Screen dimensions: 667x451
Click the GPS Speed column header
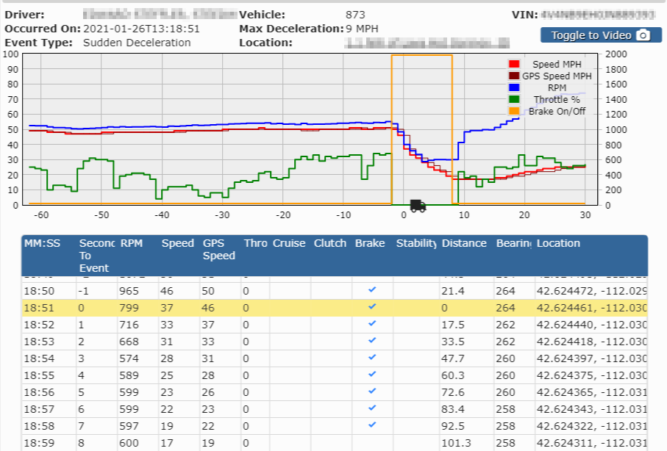click(219, 249)
